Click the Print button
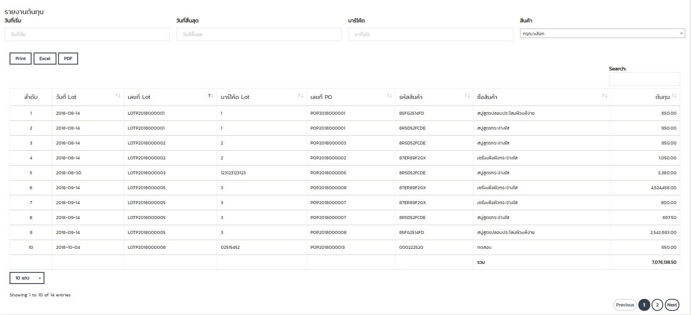This screenshot has width=691, height=315. (x=20, y=59)
